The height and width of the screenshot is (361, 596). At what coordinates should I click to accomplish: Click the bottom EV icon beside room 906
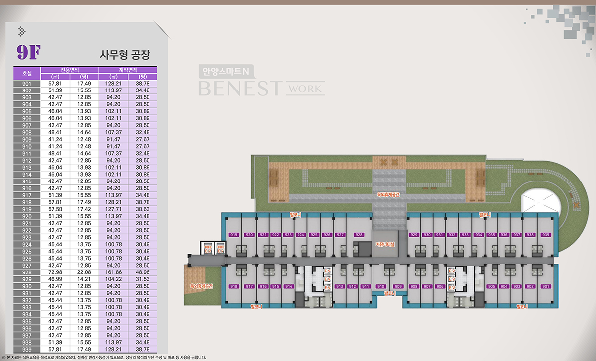click(x=452, y=288)
